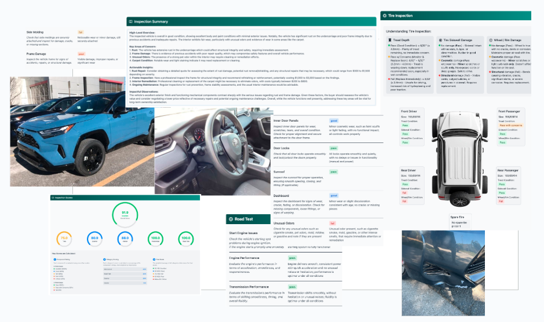The height and width of the screenshot is (322, 544).
Task: Select the 88.0 Interior score gauge
Action: [x=125, y=239]
